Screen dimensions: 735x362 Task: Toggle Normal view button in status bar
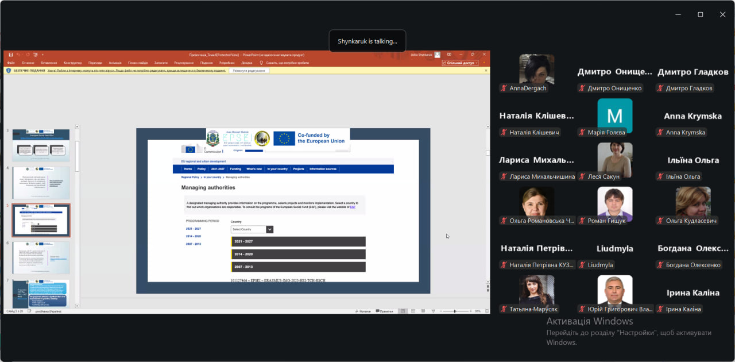coord(403,311)
